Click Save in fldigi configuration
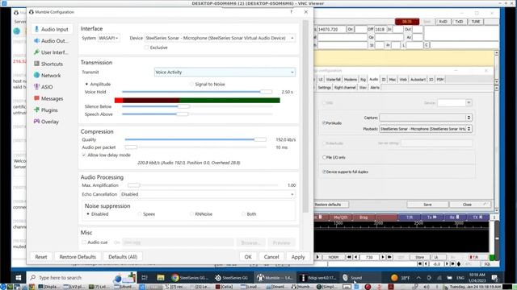Image resolution: width=517 pixels, height=290 pixels. [x=427, y=205]
